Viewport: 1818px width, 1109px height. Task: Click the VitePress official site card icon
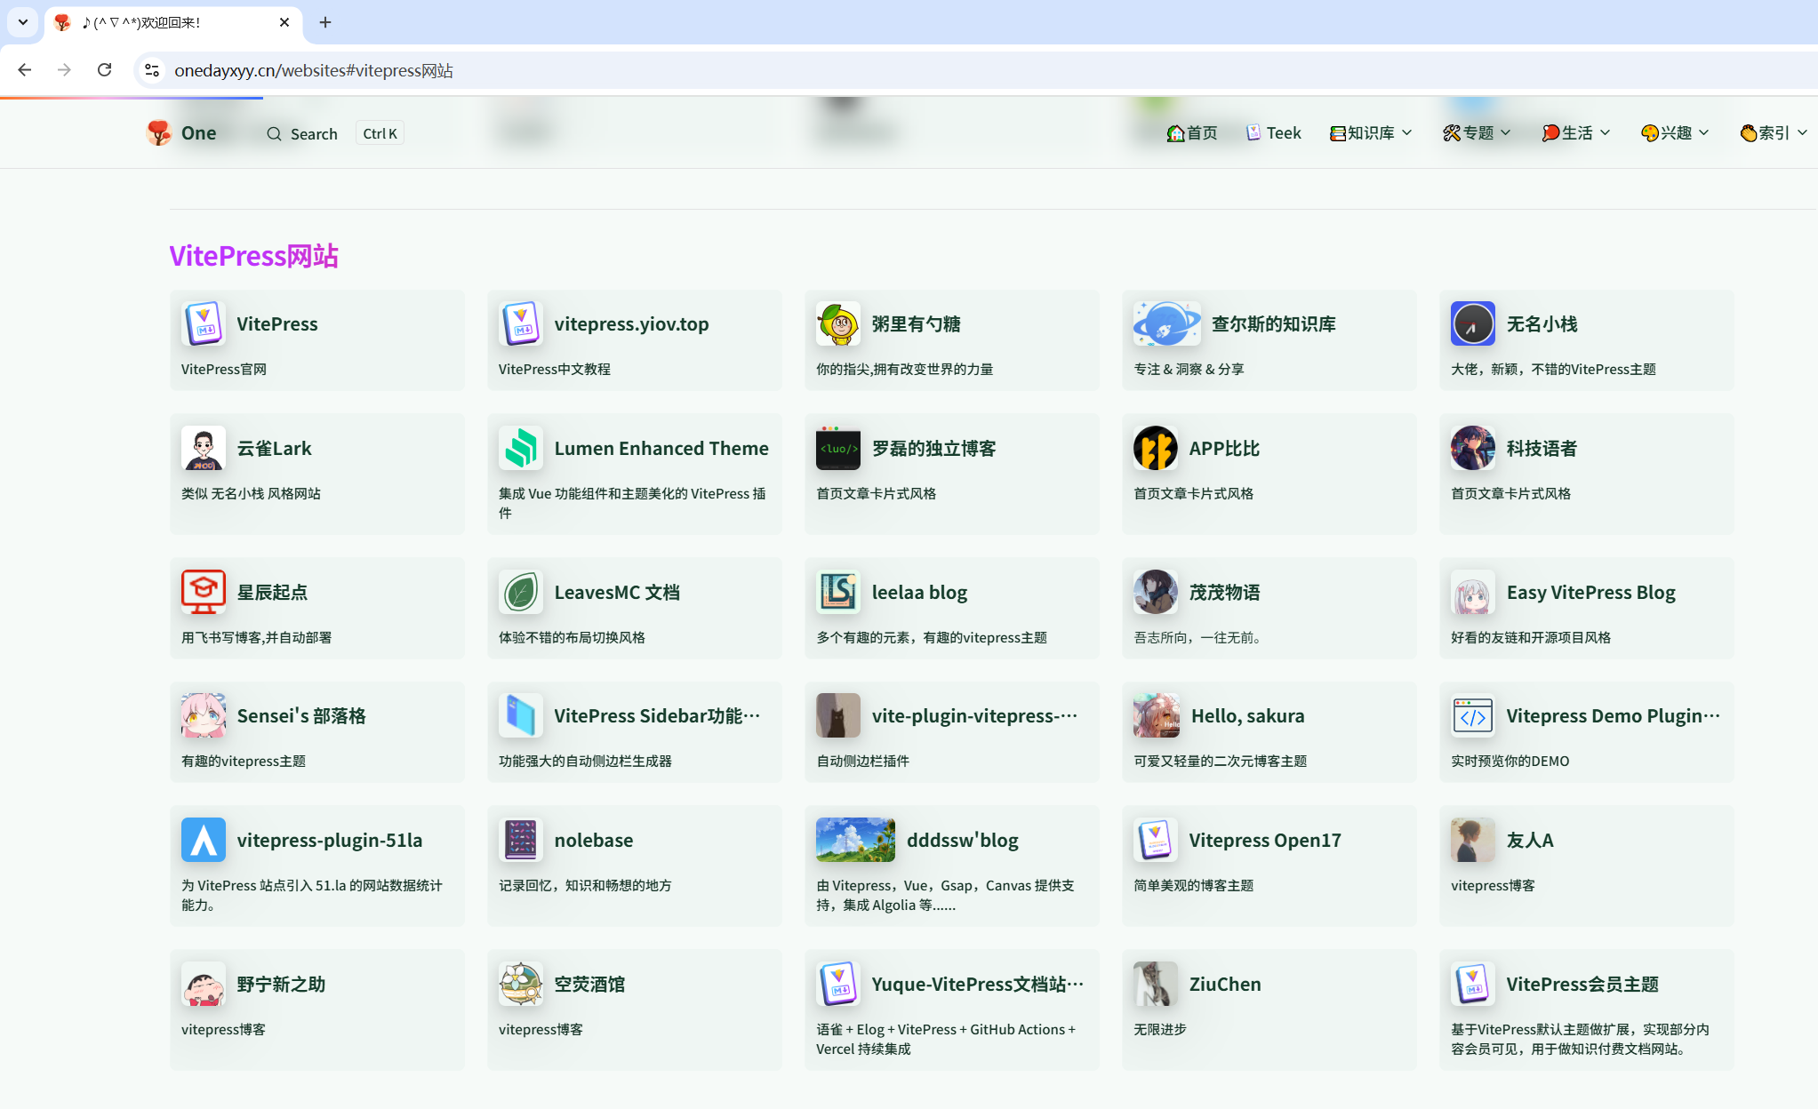[x=204, y=323]
